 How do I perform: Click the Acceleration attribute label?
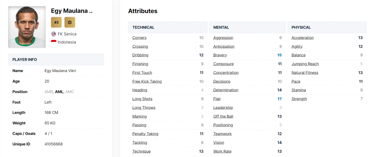[x=302, y=38]
